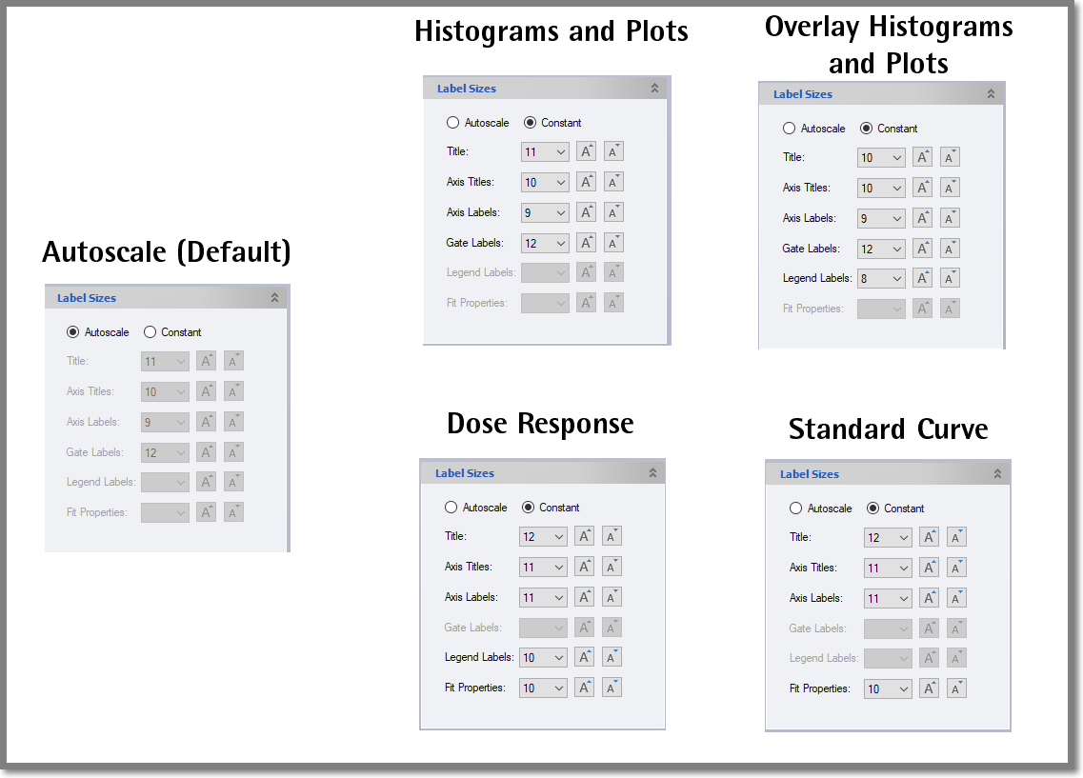Increase Legend Labels size in Dose Response panel

pos(584,656)
